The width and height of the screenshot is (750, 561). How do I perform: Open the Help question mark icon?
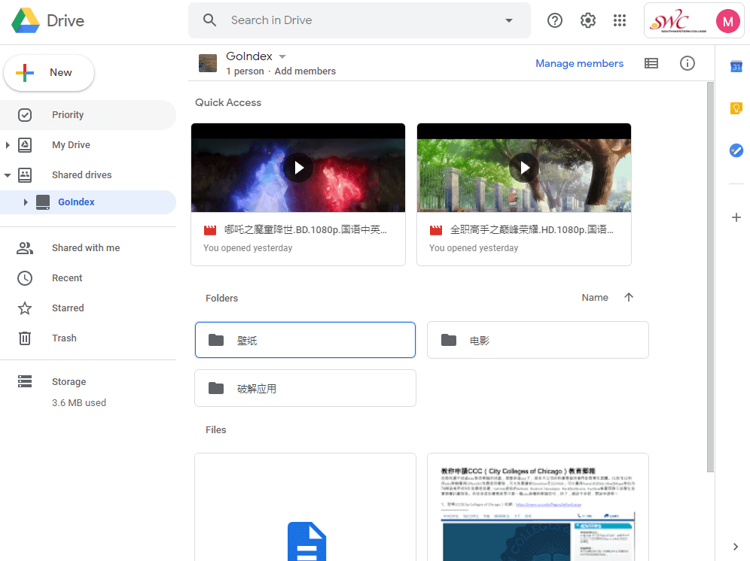pyautogui.click(x=555, y=20)
